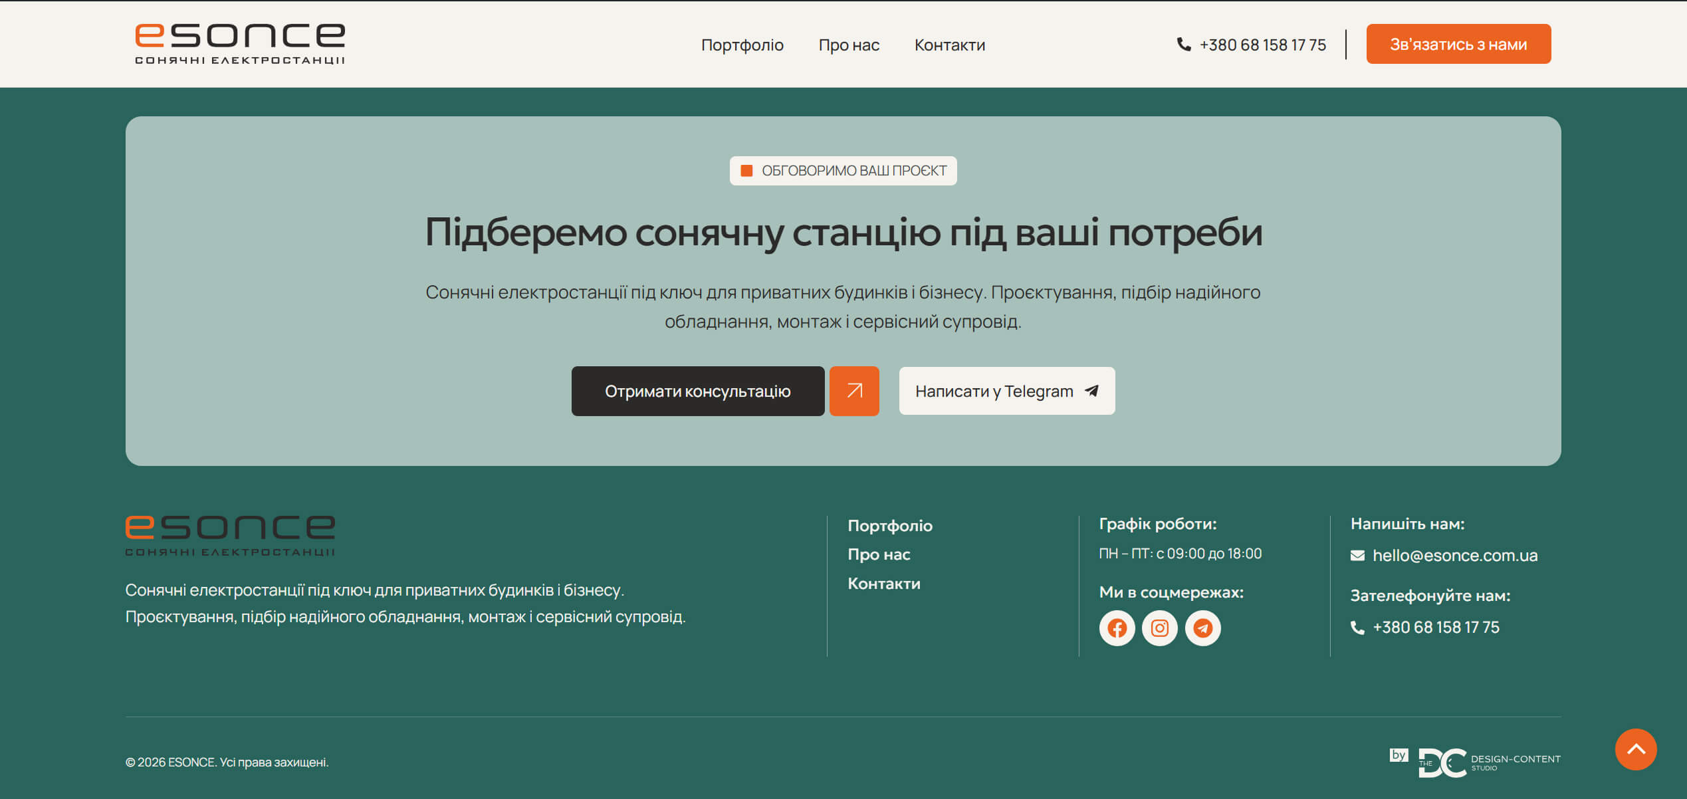Click the © 2026 ESONCE copyright text
The height and width of the screenshot is (799, 1687).
227,762
